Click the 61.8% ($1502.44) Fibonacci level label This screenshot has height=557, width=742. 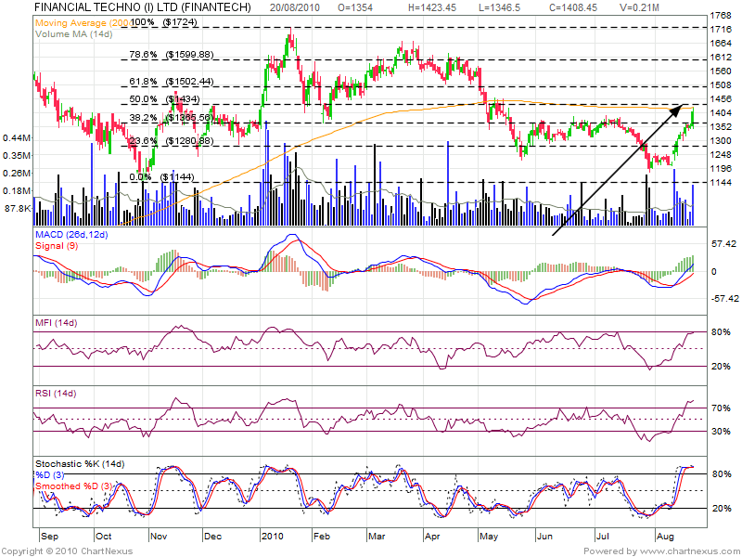coord(171,82)
